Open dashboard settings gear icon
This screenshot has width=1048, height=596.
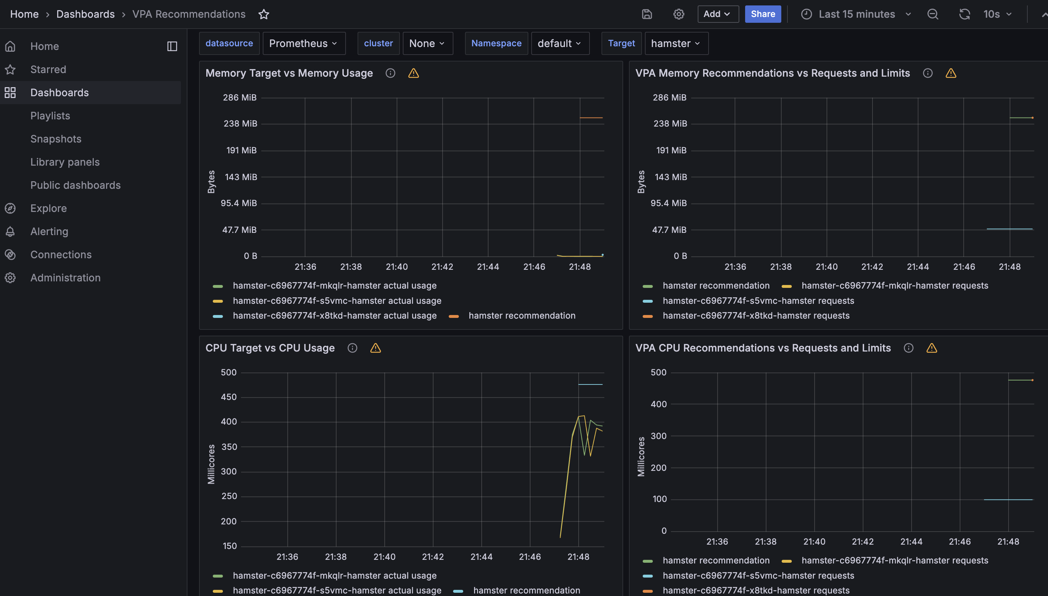(679, 14)
